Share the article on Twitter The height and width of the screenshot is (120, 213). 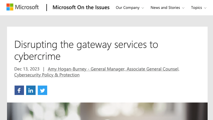click(x=42, y=90)
